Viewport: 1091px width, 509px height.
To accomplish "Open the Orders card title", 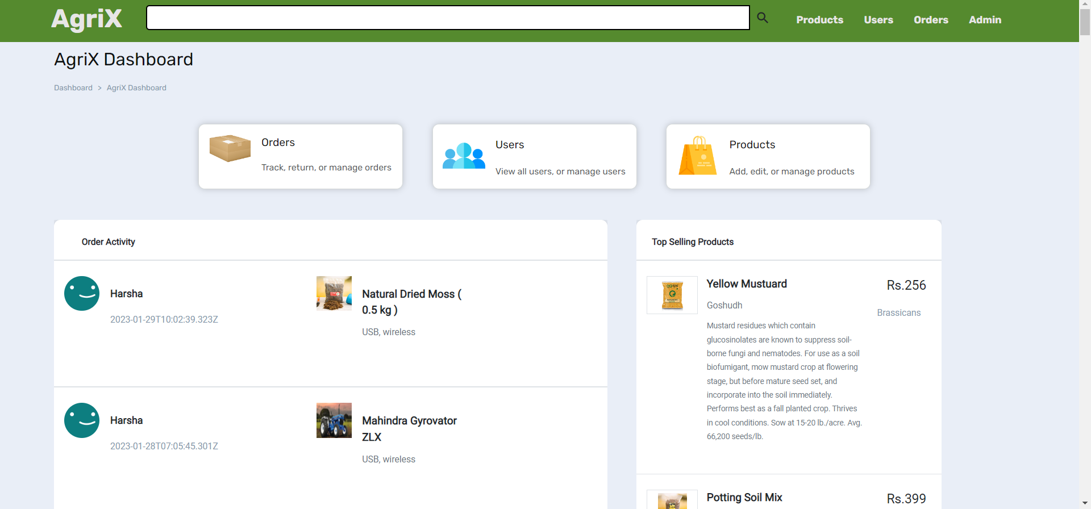I will (x=278, y=143).
